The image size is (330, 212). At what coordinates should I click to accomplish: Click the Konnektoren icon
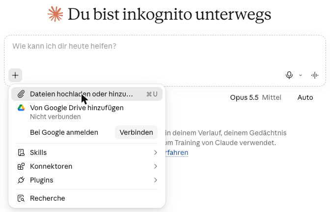point(21,166)
